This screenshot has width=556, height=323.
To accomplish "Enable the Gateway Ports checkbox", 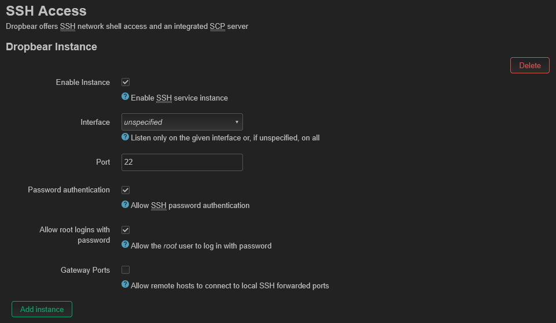I will click(126, 270).
